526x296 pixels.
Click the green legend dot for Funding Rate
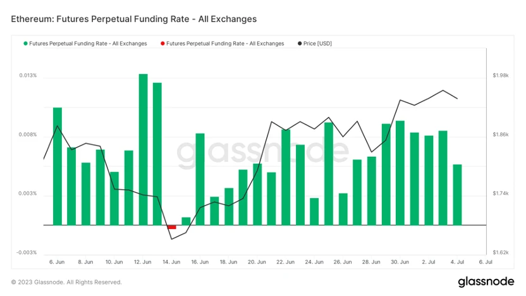[25, 44]
